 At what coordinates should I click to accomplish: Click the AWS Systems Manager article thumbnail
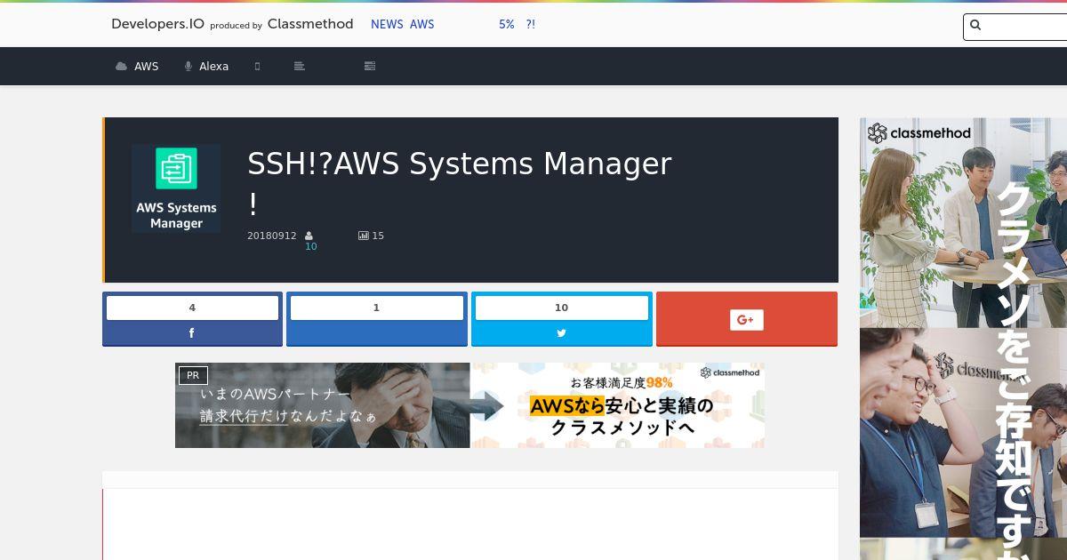[176, 188]
